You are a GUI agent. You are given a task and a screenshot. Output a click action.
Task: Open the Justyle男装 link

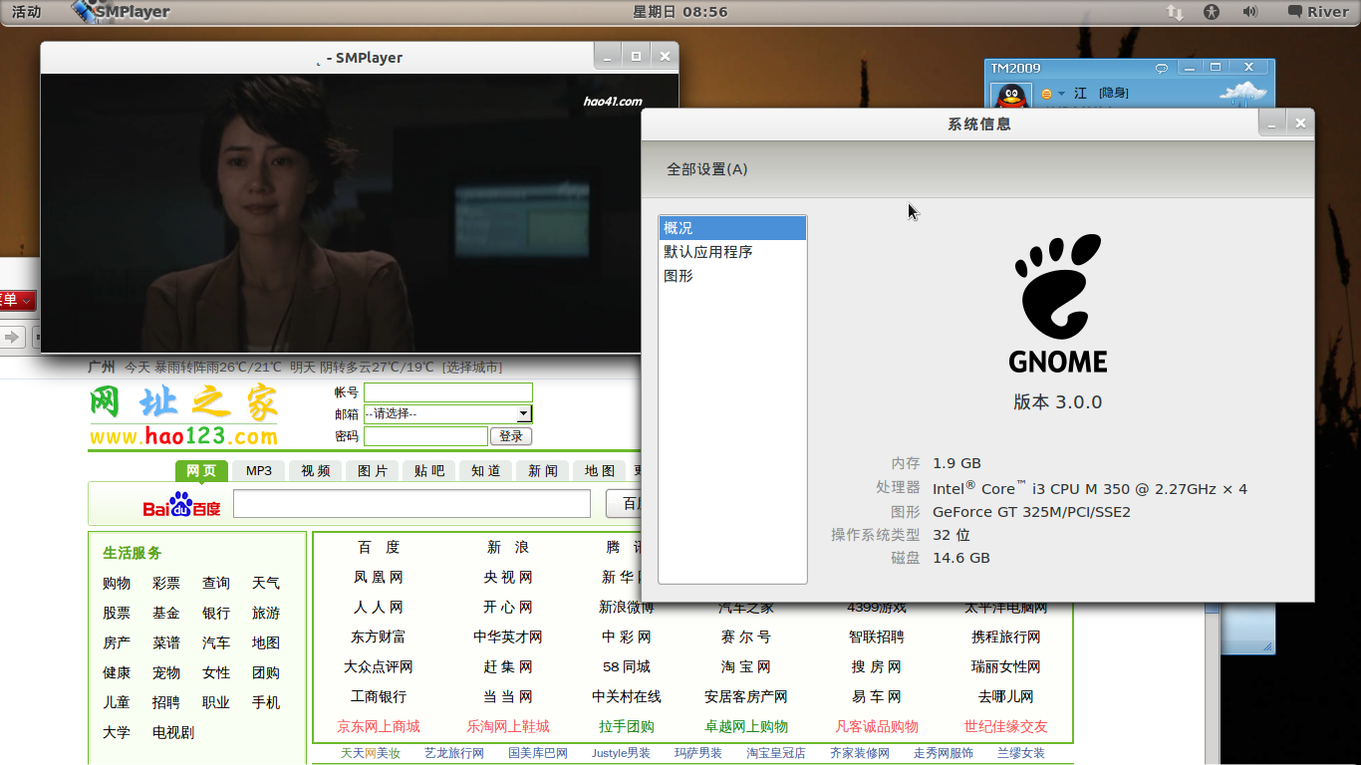[x=621, y=753]
